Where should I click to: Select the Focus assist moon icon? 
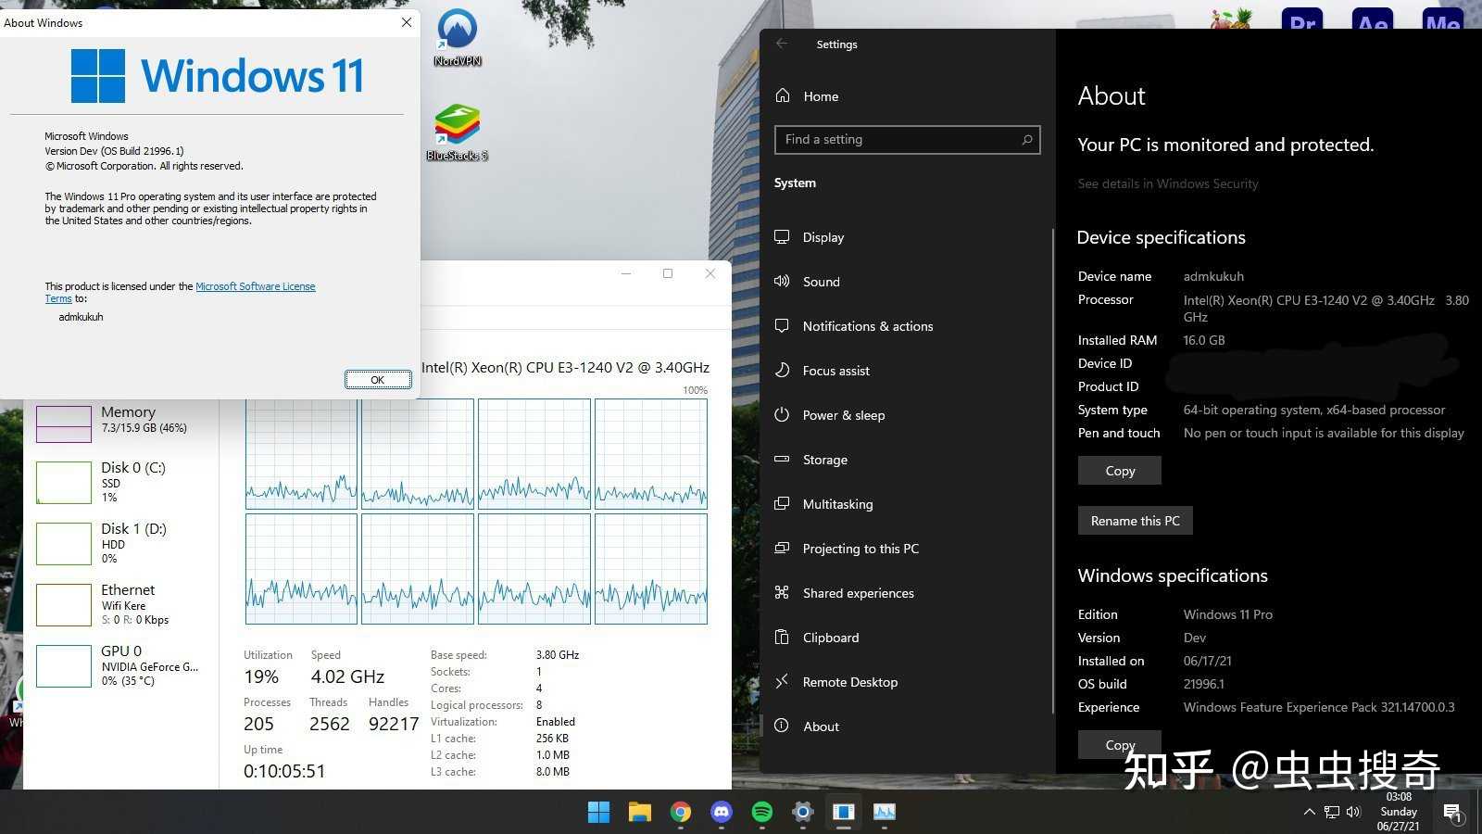coord(782,371)
